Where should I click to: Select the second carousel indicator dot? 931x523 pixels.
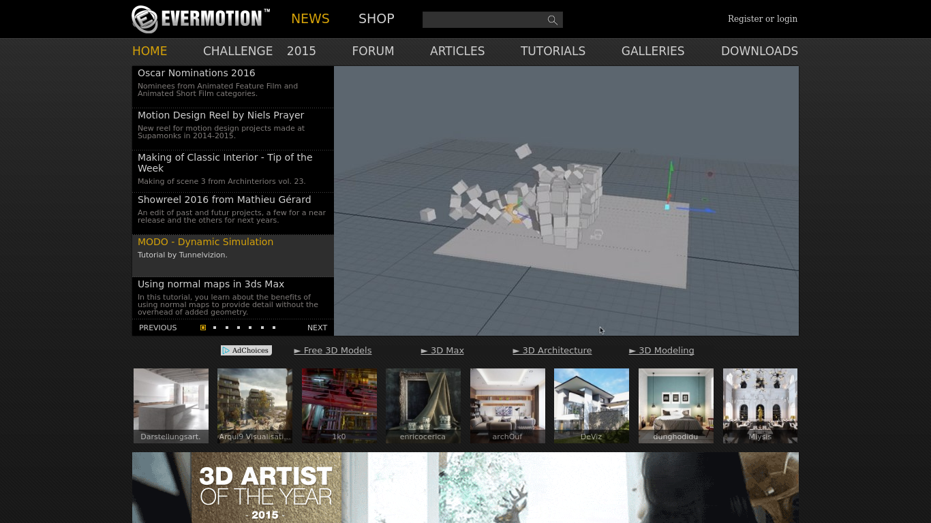point(214,328)
